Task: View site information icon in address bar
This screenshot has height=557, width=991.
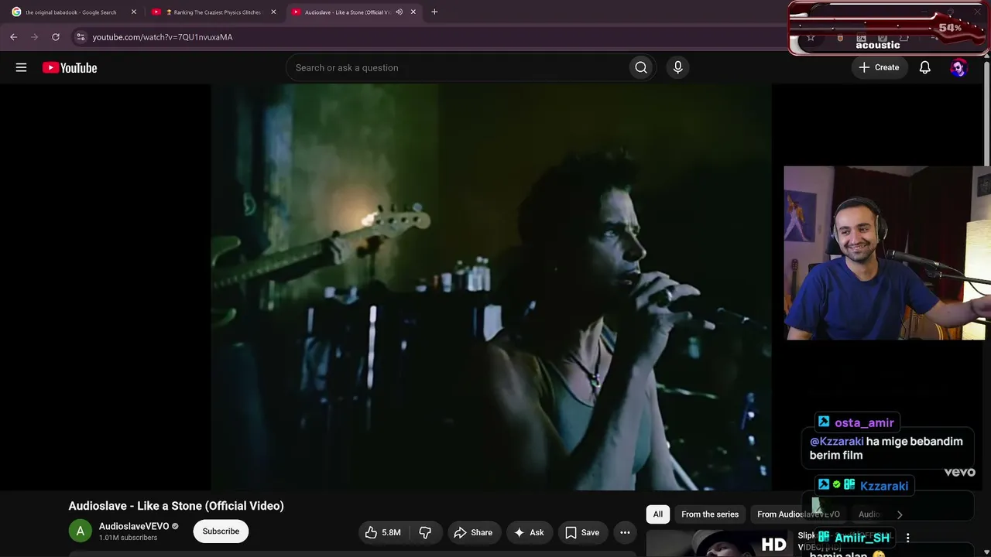Action: click(80, 36)
